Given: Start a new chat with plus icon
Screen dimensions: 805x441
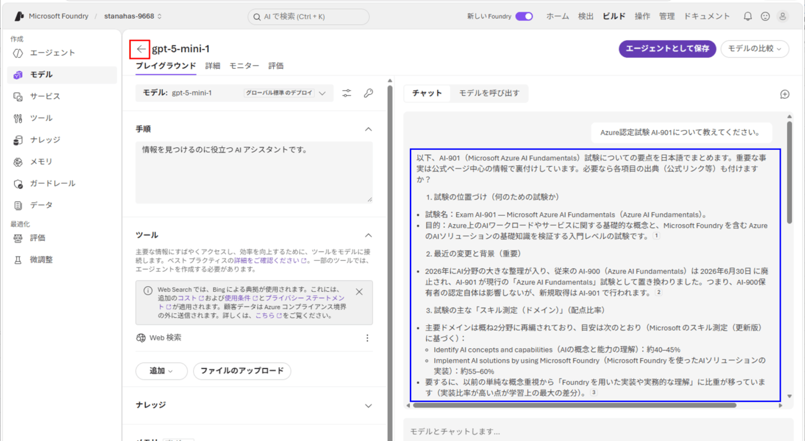Looking at the screenshot, I should 785,94.
